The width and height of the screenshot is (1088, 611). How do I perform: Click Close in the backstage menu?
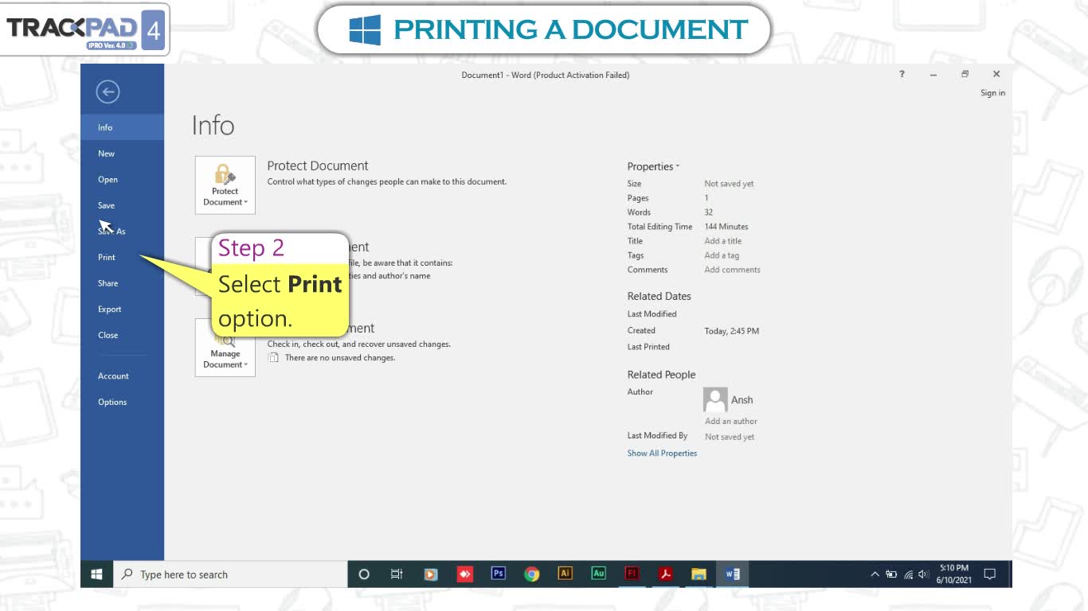point(122,335)
